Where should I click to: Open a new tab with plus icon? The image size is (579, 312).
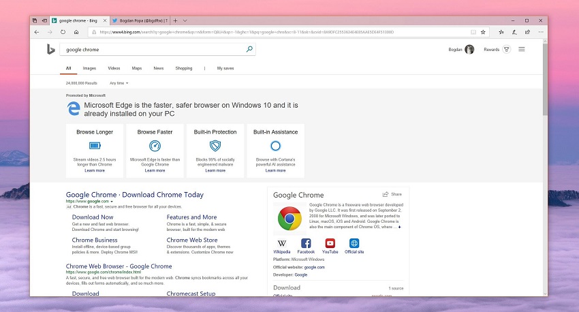pos(175,20)
